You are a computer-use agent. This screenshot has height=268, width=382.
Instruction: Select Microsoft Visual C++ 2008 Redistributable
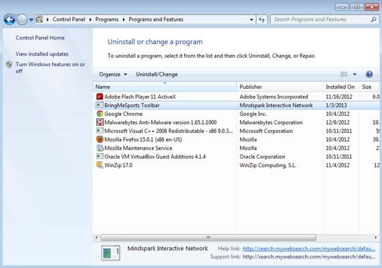point(169,131)
